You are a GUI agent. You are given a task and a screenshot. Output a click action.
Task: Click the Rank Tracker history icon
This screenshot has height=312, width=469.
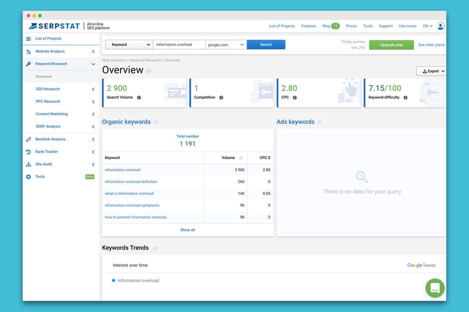28,152
